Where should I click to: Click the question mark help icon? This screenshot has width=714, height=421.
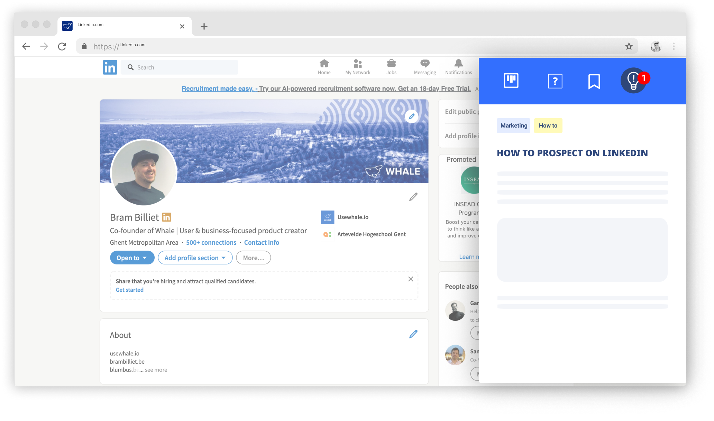[555, 81]
